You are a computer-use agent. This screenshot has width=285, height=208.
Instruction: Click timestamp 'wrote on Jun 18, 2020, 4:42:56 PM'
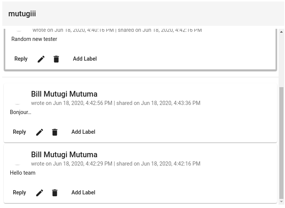tap(72, 103)
